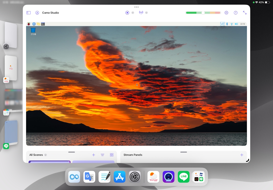The image size is (273, 190).
Task: Add a new scene with the plus button
Action: point(94,155)
